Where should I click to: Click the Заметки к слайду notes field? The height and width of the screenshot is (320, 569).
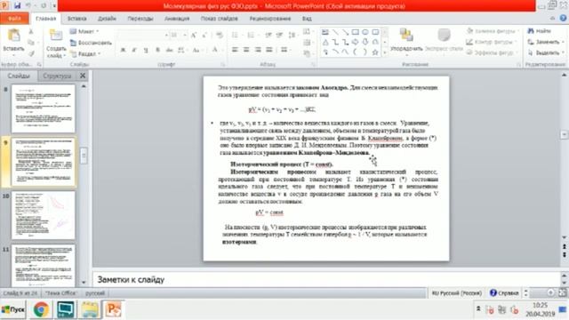tap(326, 280)
